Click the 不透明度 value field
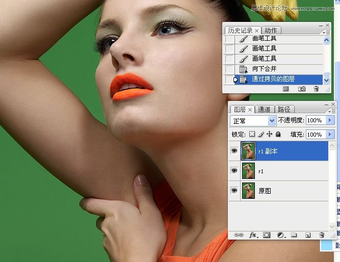Viewport: 340px width, 262px height. coord(316,120)
